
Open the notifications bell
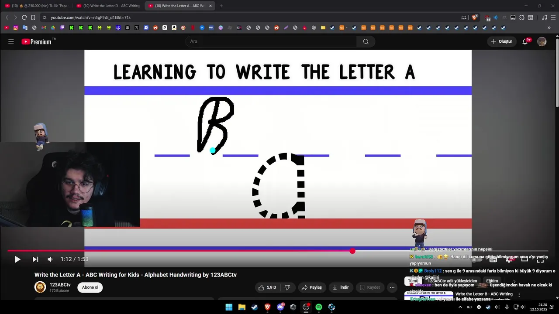tap(525, 41)
